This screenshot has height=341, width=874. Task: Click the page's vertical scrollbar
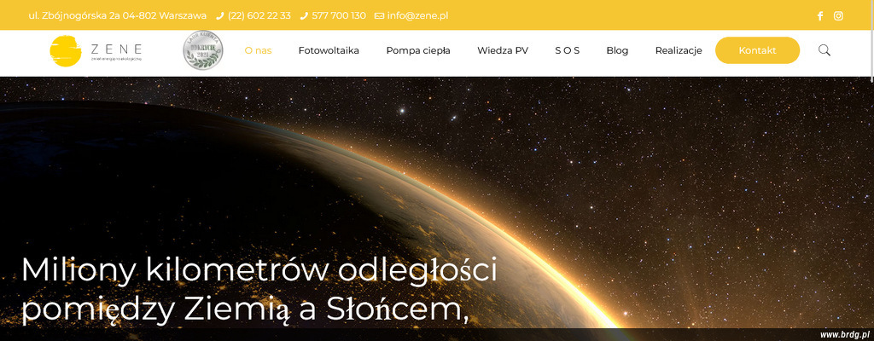click(x=871, y=170)
